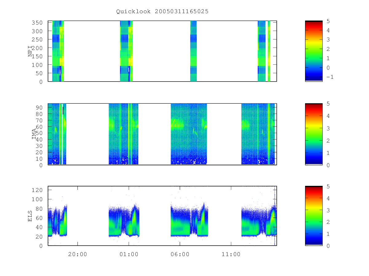This screenshot has width=369, height=276.
Task: Click the plot title Quicklook 20050311165025
Action: coord(162,11)
